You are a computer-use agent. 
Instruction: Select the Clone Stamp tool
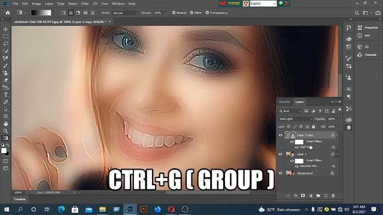5,73
